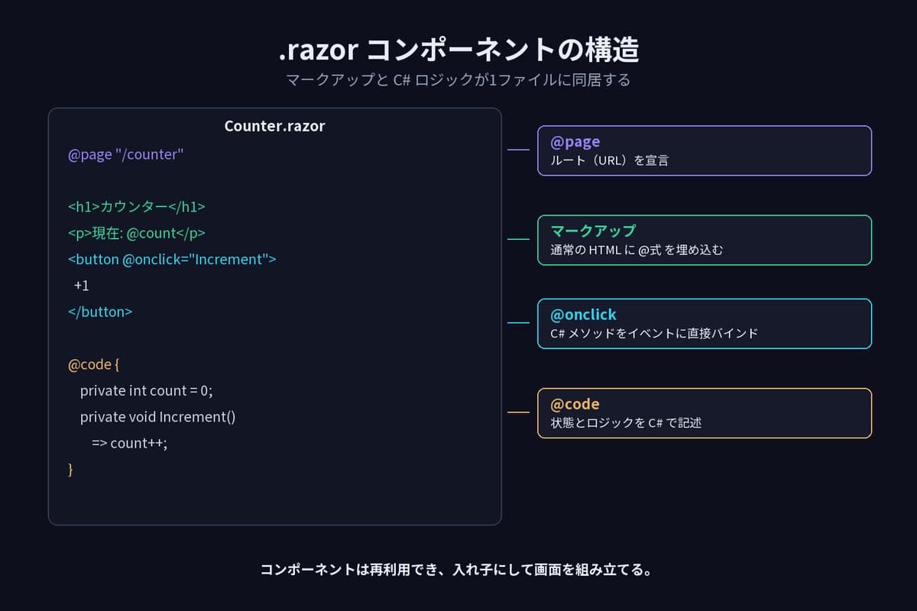Image resolution: width=917 pixels, height=611 pixels.
Task: Click the '<p>現在: @count</p>' code line
Action: pos(137,233)
